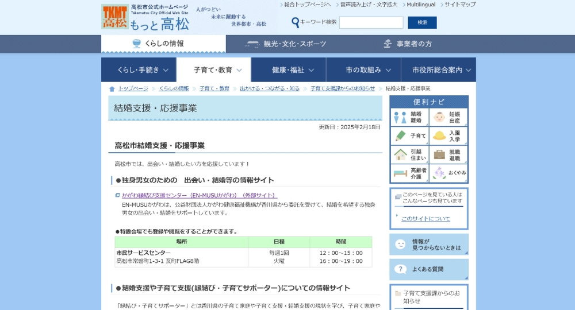Expand the 子育て・教育 dropdown menu
The image size is (575, 310).
[x=214, y=70]
